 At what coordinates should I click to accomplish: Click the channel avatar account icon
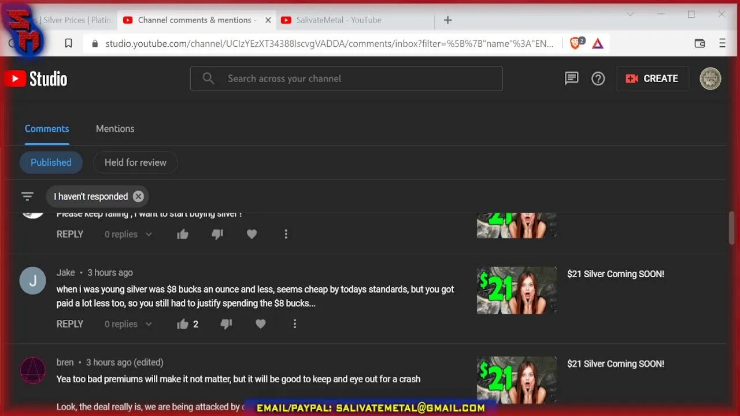click(x=711, y=79)
